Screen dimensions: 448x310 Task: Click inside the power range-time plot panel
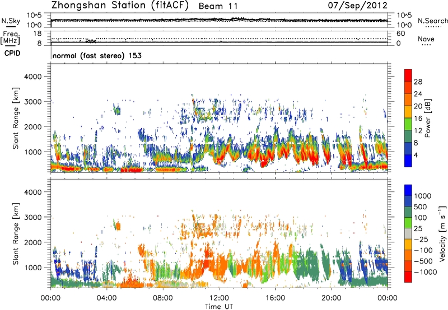tap(219, 118)
